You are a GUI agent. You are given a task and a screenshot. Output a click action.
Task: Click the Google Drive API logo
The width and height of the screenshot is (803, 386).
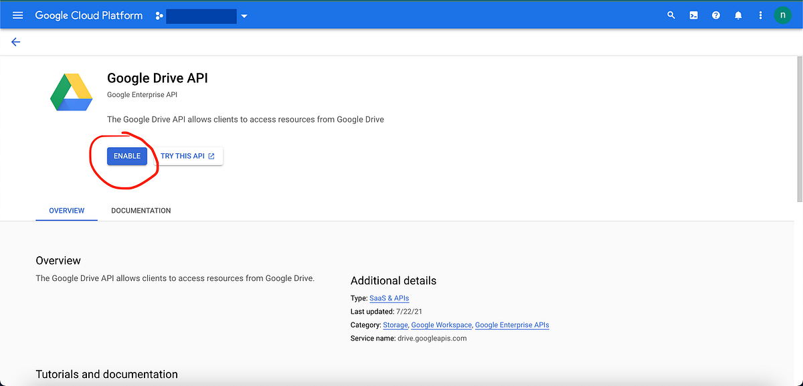tap(71, 92)
